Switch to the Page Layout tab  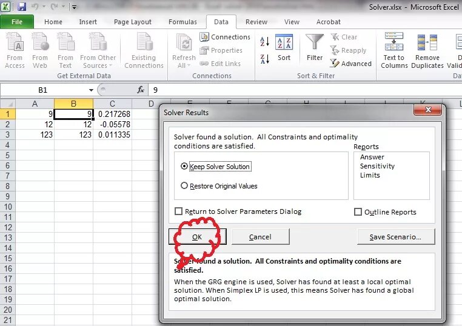click(133, 22)
